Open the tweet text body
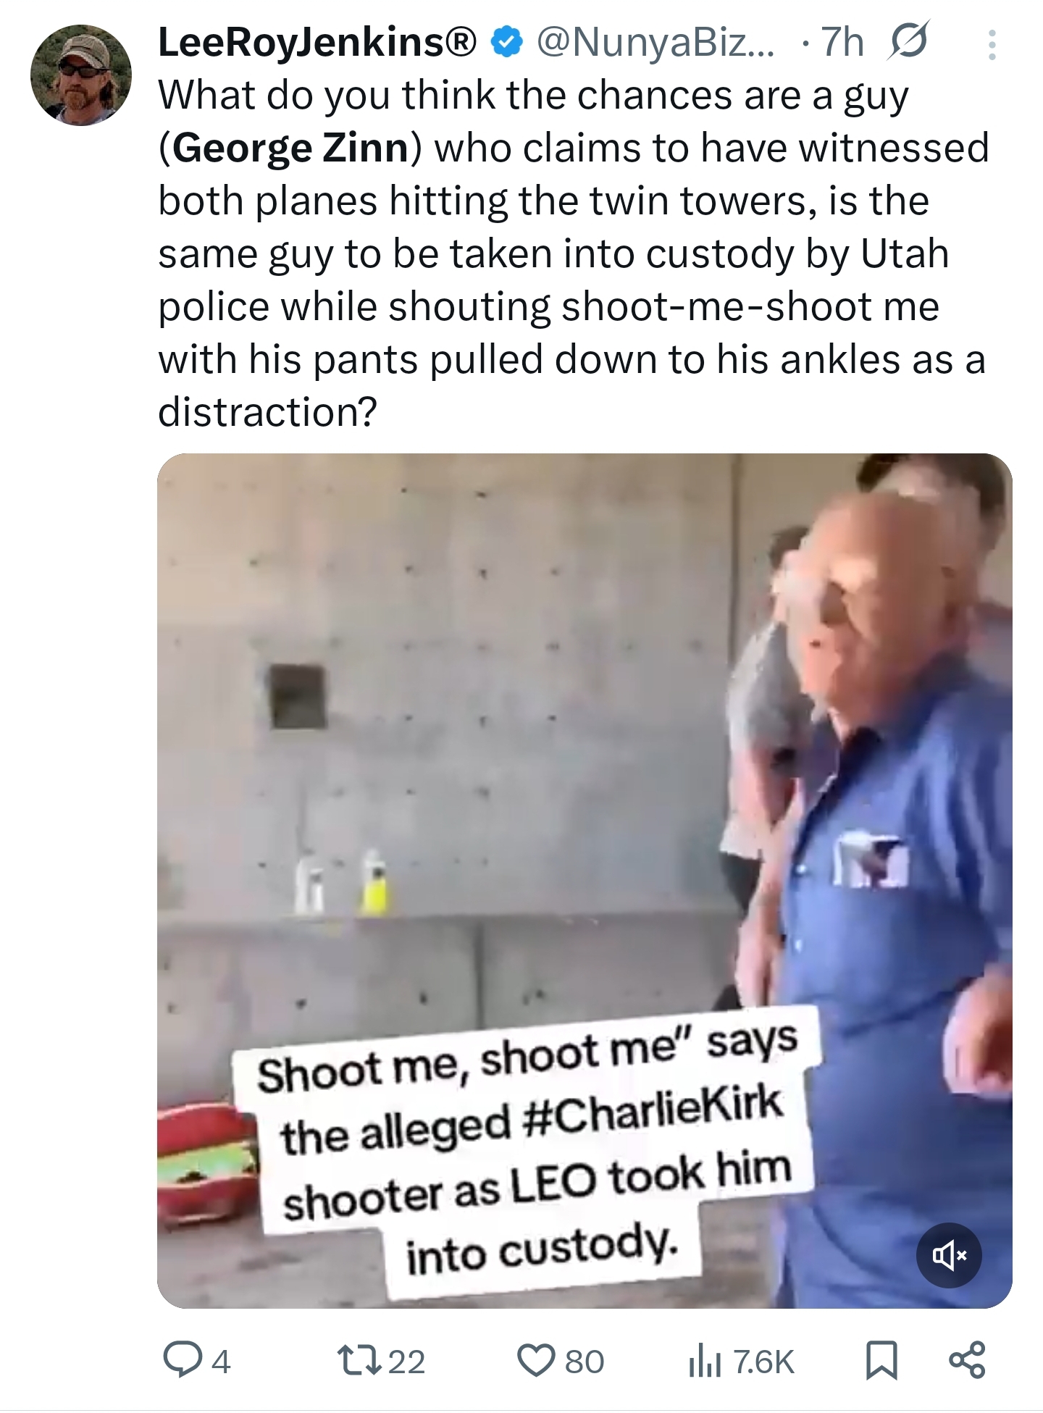This screenshot has width=1043, height=1413. [572, 253]
